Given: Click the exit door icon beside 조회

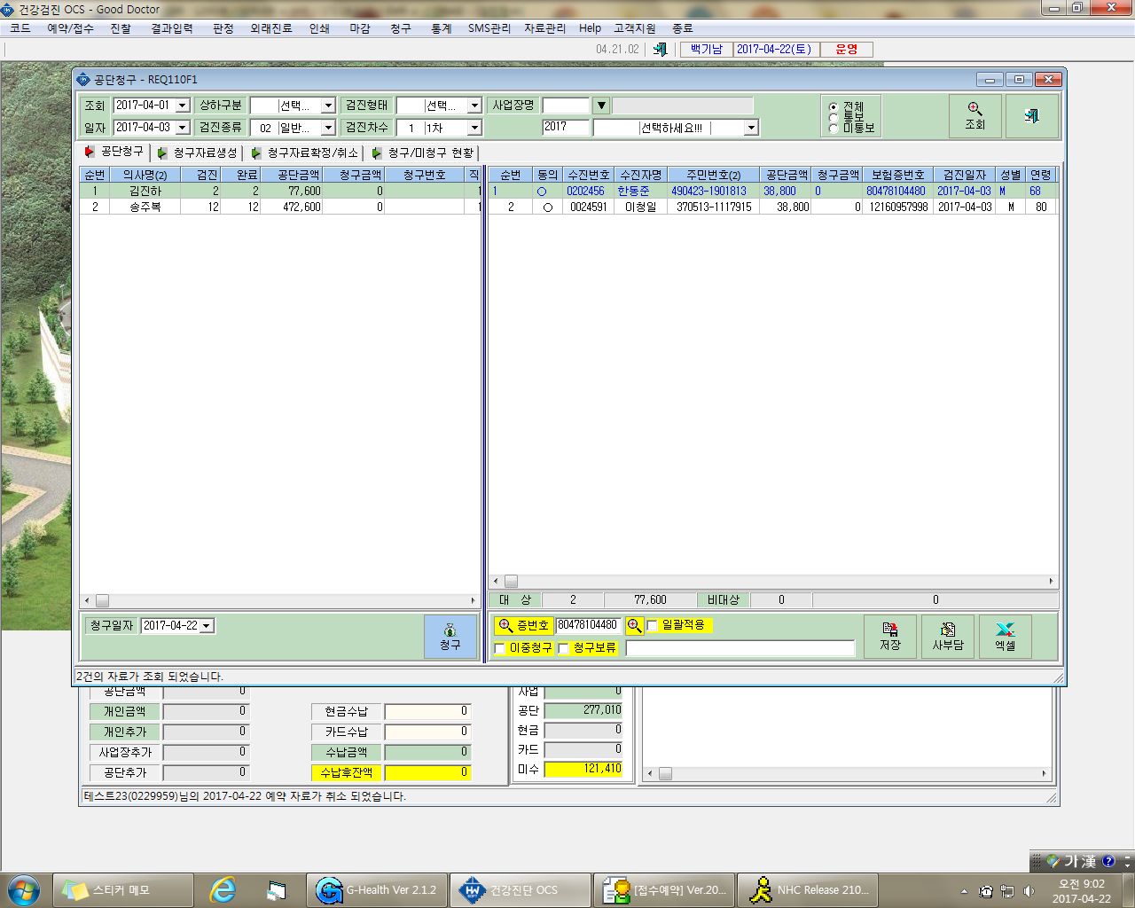Looking at the screenshot, I should [x=1032, y=116].
